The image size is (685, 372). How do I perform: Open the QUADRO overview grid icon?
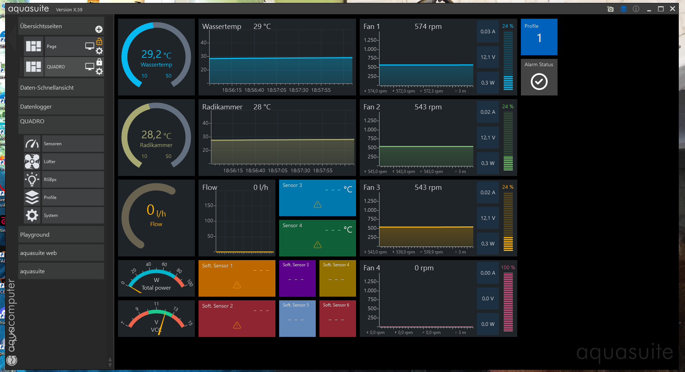click(33, 67)
